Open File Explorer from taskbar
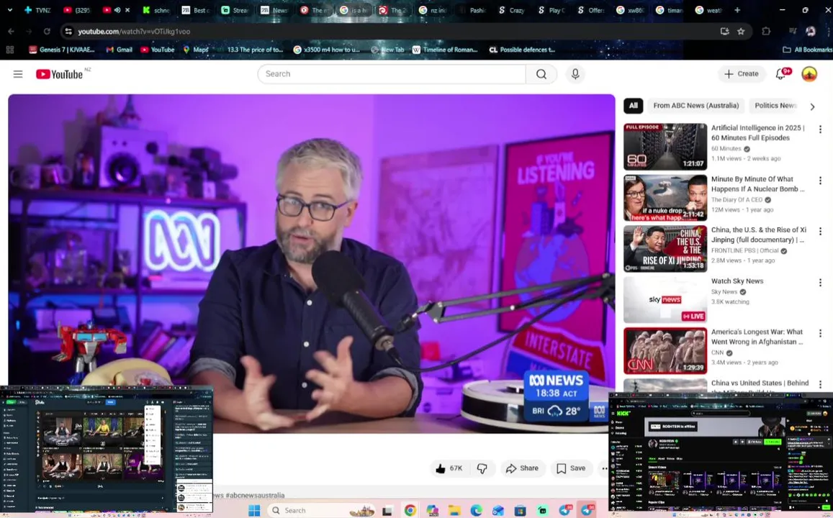This screenshot has width=833, height=518. (454, 510)
